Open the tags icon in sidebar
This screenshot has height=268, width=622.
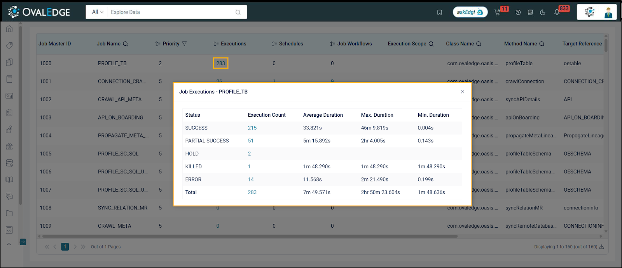tap(9, 46)
